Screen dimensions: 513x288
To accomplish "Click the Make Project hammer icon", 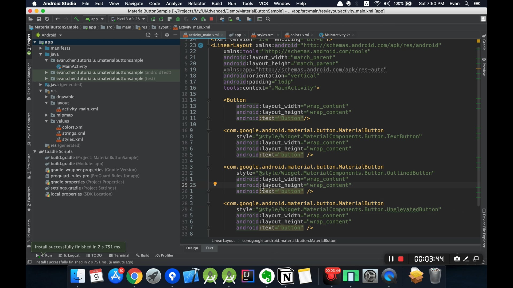I will pos(76,19).
